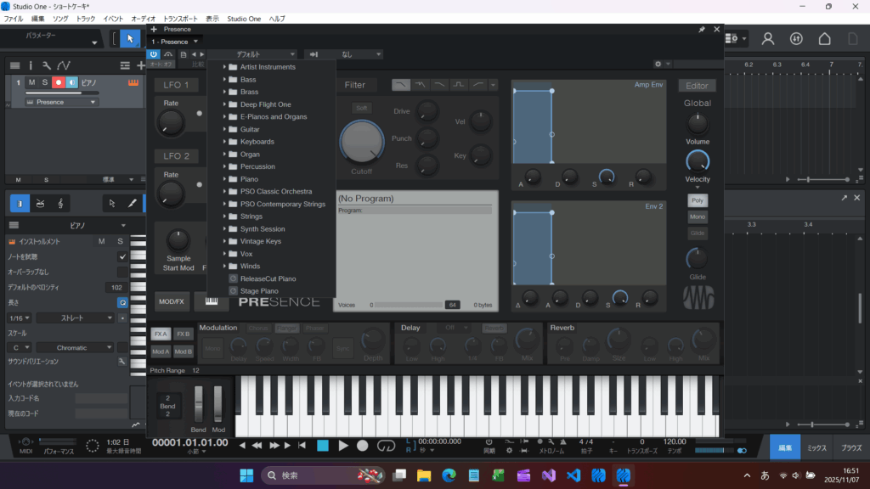Image resolution: width=870 pixels, height=489 pixels.
Task: Click the sound variation wrench icon
Action: 122,361
